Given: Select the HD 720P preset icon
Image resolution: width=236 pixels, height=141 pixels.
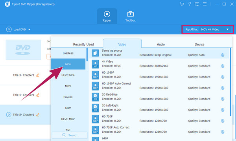Looking at the screenshot, I should point(95,119).
